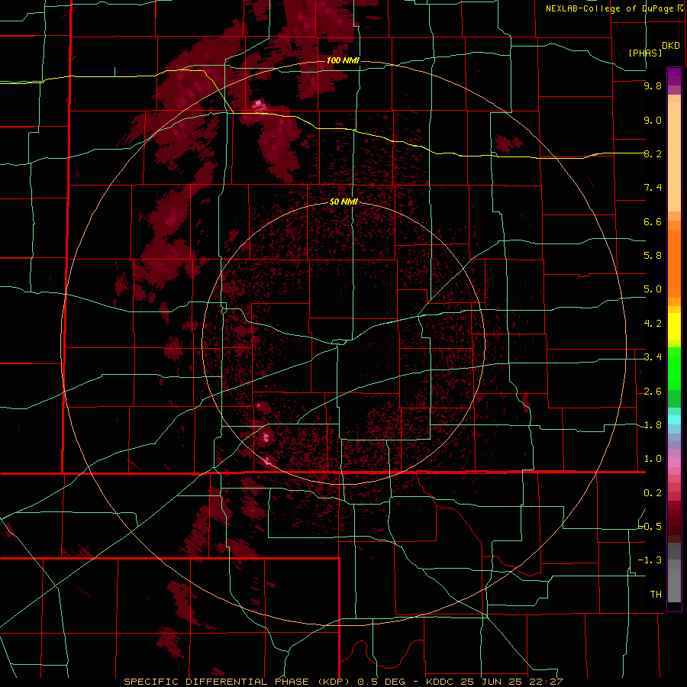Image resolution: width=687 pixels, height=687 pixels.
Task: Click the TH threshold label
Action: click(656, 594)
